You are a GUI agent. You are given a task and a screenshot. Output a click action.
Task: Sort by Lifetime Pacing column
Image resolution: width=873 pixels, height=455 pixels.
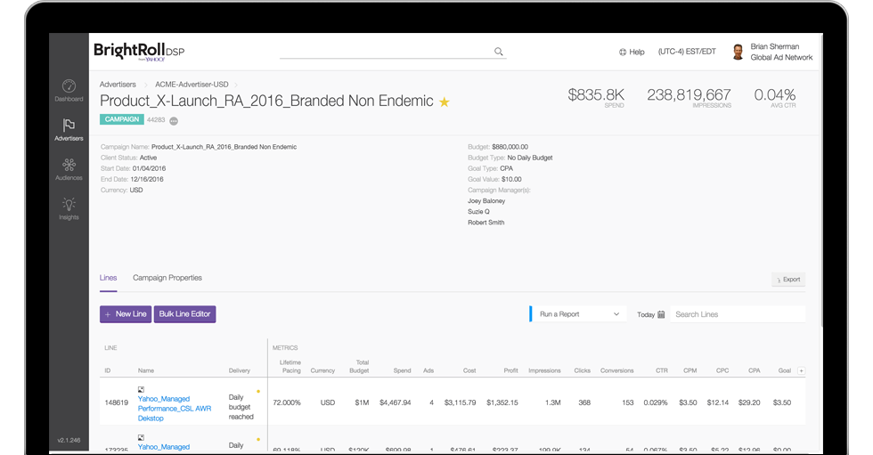pos(290,367)
